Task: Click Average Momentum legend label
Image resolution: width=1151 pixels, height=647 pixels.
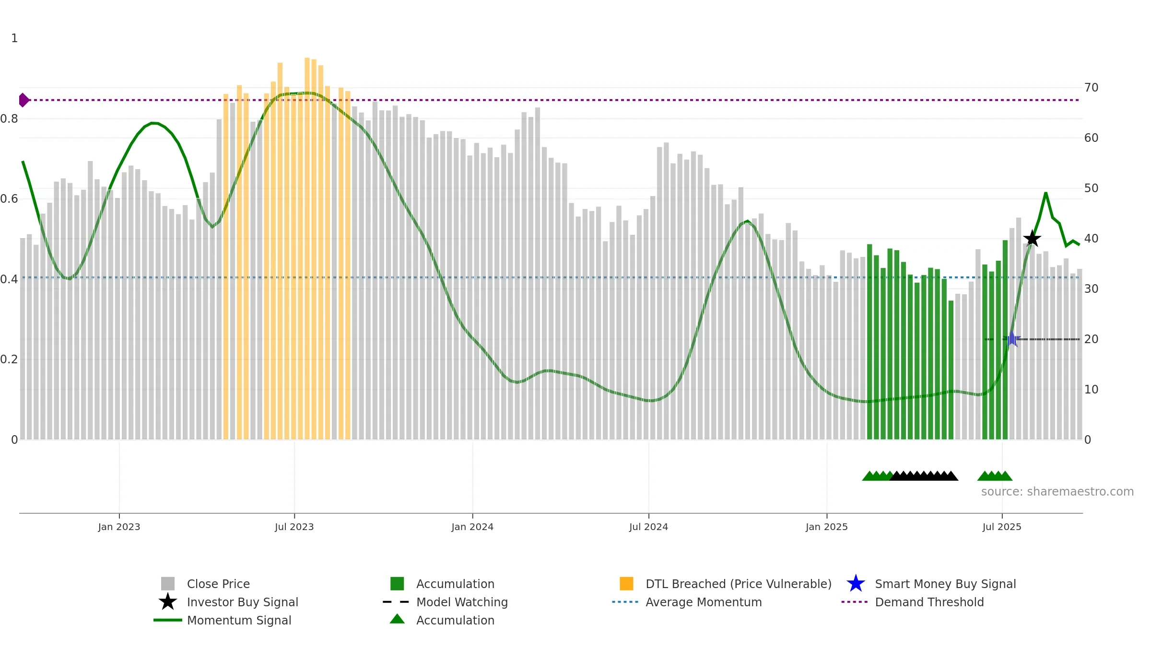Action: (x=704, y=602)
